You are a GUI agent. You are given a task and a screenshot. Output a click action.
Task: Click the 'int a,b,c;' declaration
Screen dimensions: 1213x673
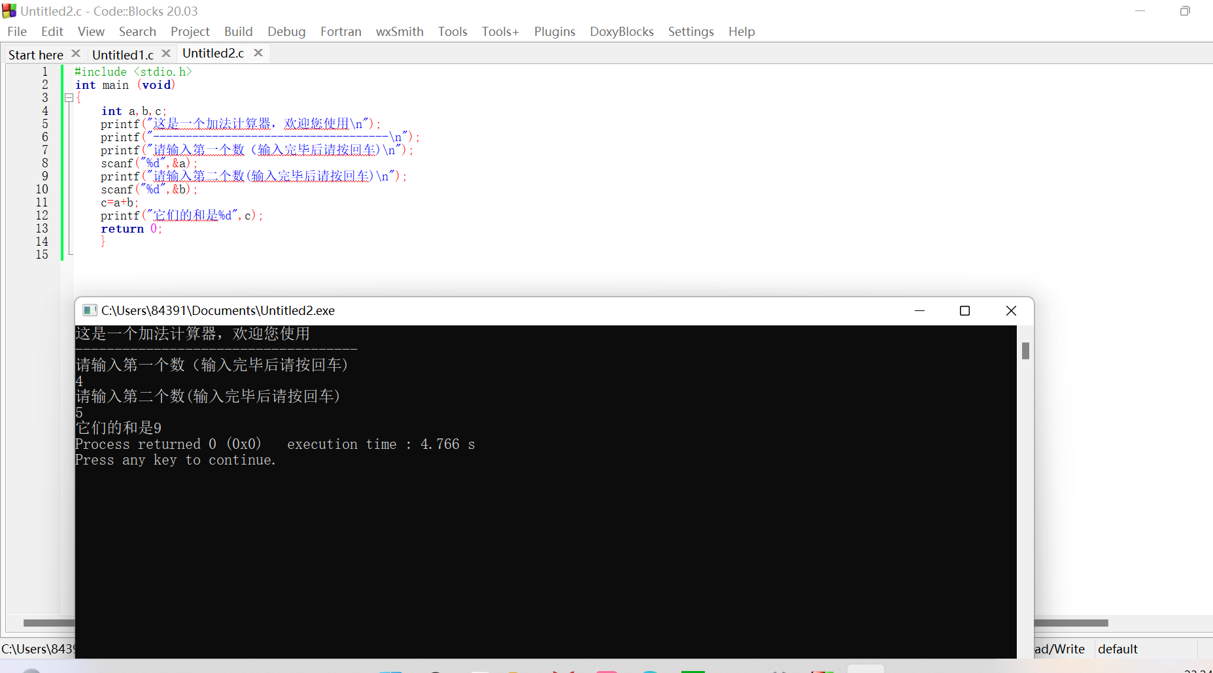pos(134,111)
